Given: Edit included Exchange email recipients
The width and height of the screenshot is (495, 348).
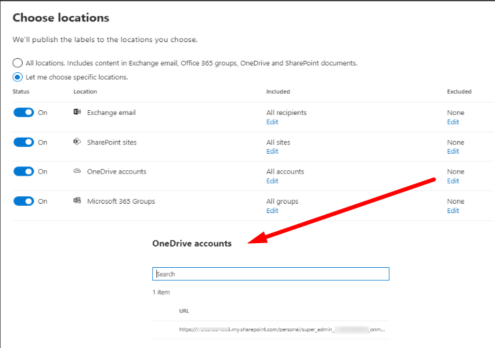Looking at the screenshot, I should pyautogui.click(x=272, y=122).
